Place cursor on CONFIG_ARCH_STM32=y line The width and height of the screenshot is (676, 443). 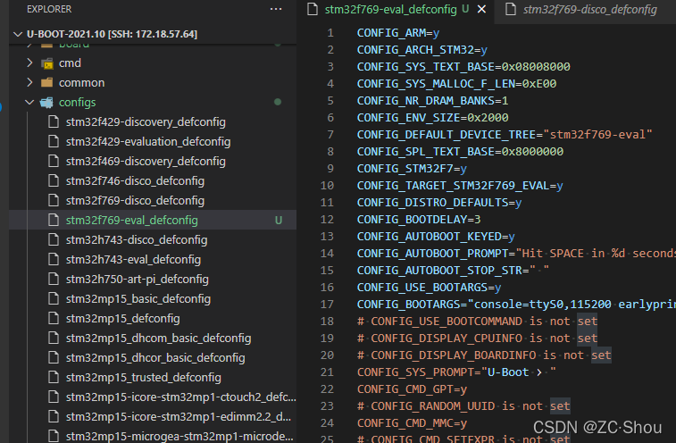click(x=422, y=50)
